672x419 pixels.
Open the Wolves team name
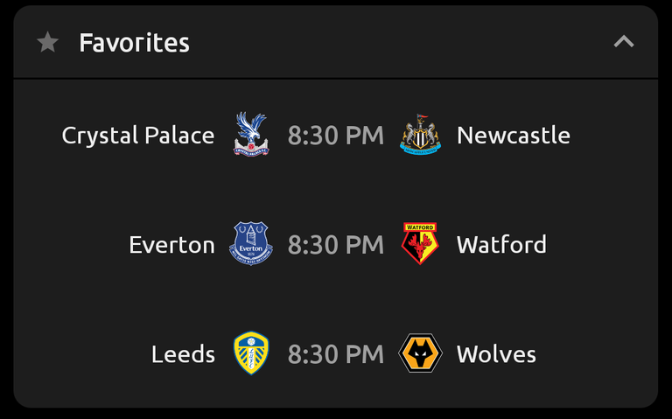pos(496,354)
